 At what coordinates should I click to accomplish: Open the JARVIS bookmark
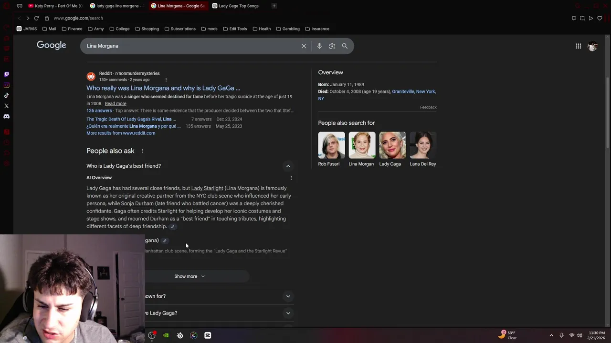[27, 29]
